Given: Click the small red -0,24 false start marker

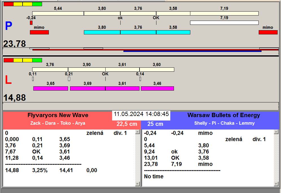Looking at the screenshot, I should (31, 23).
